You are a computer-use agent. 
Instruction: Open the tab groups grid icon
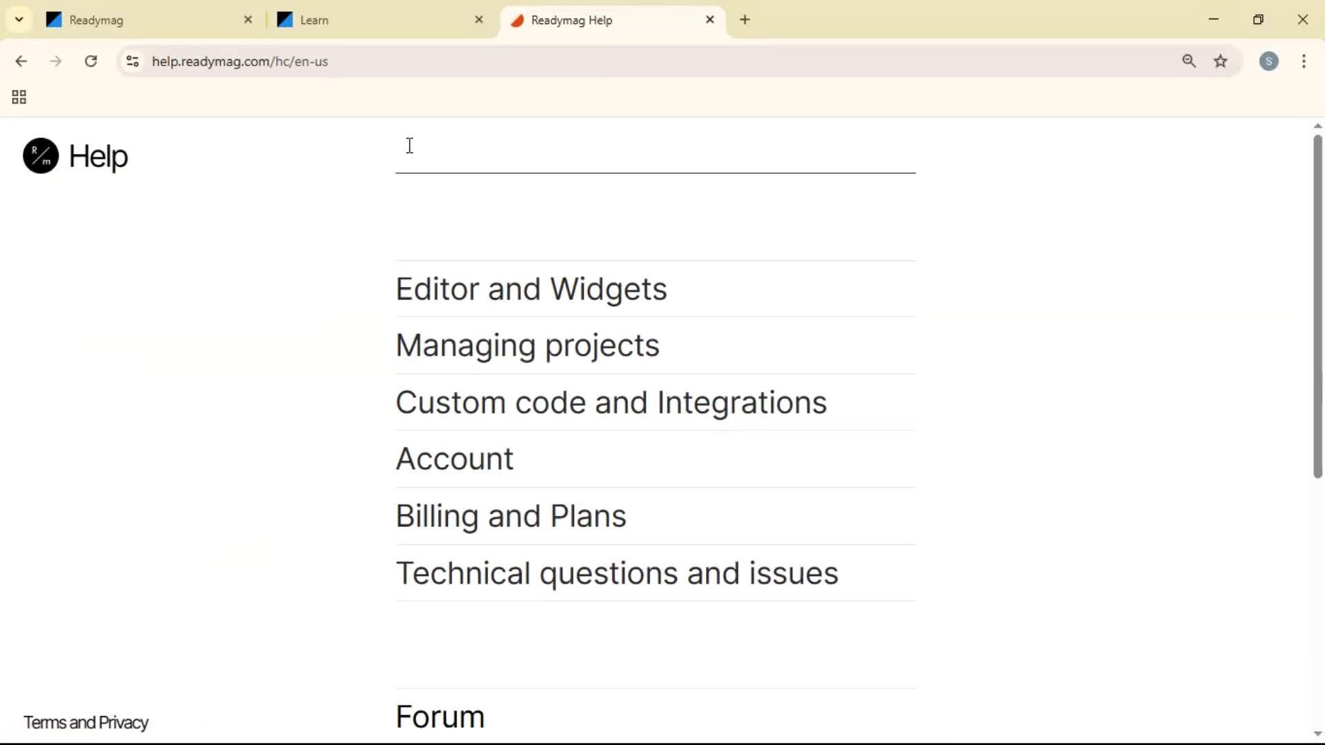click(18, 97)
